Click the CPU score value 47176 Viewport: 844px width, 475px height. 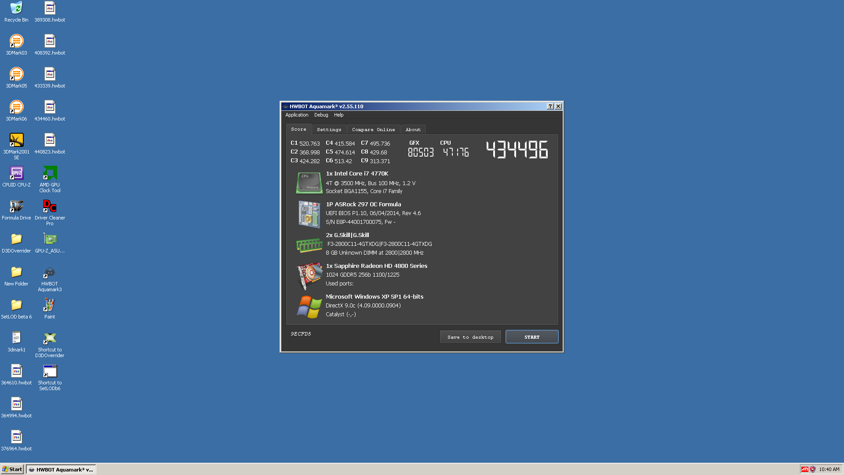(x=456, y=152)
